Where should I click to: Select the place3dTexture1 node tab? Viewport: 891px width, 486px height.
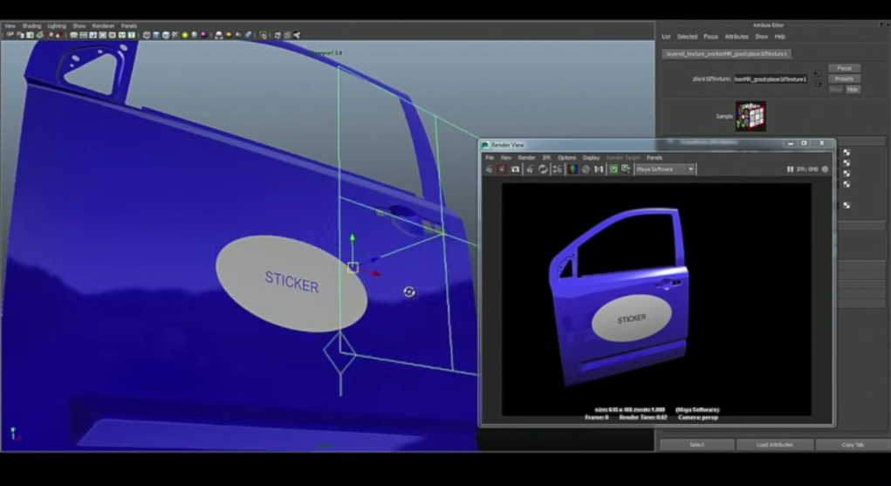727,53
